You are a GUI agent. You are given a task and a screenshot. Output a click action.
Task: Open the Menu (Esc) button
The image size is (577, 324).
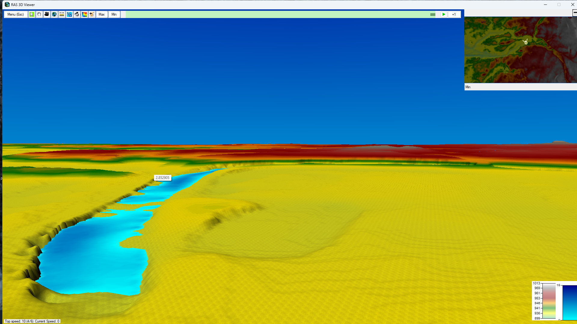(16, 14)
